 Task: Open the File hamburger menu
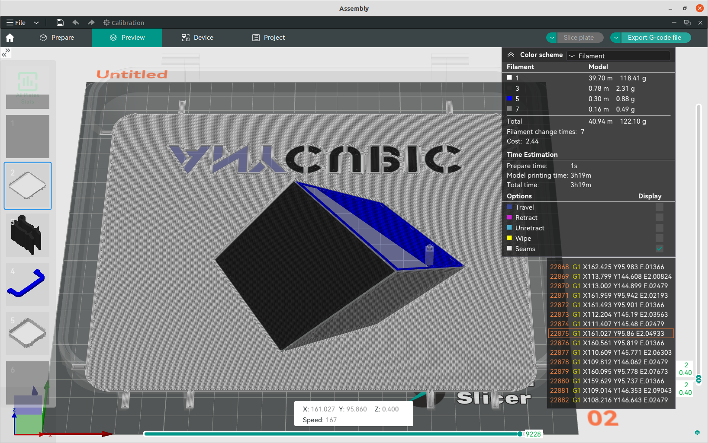[16, 22]
